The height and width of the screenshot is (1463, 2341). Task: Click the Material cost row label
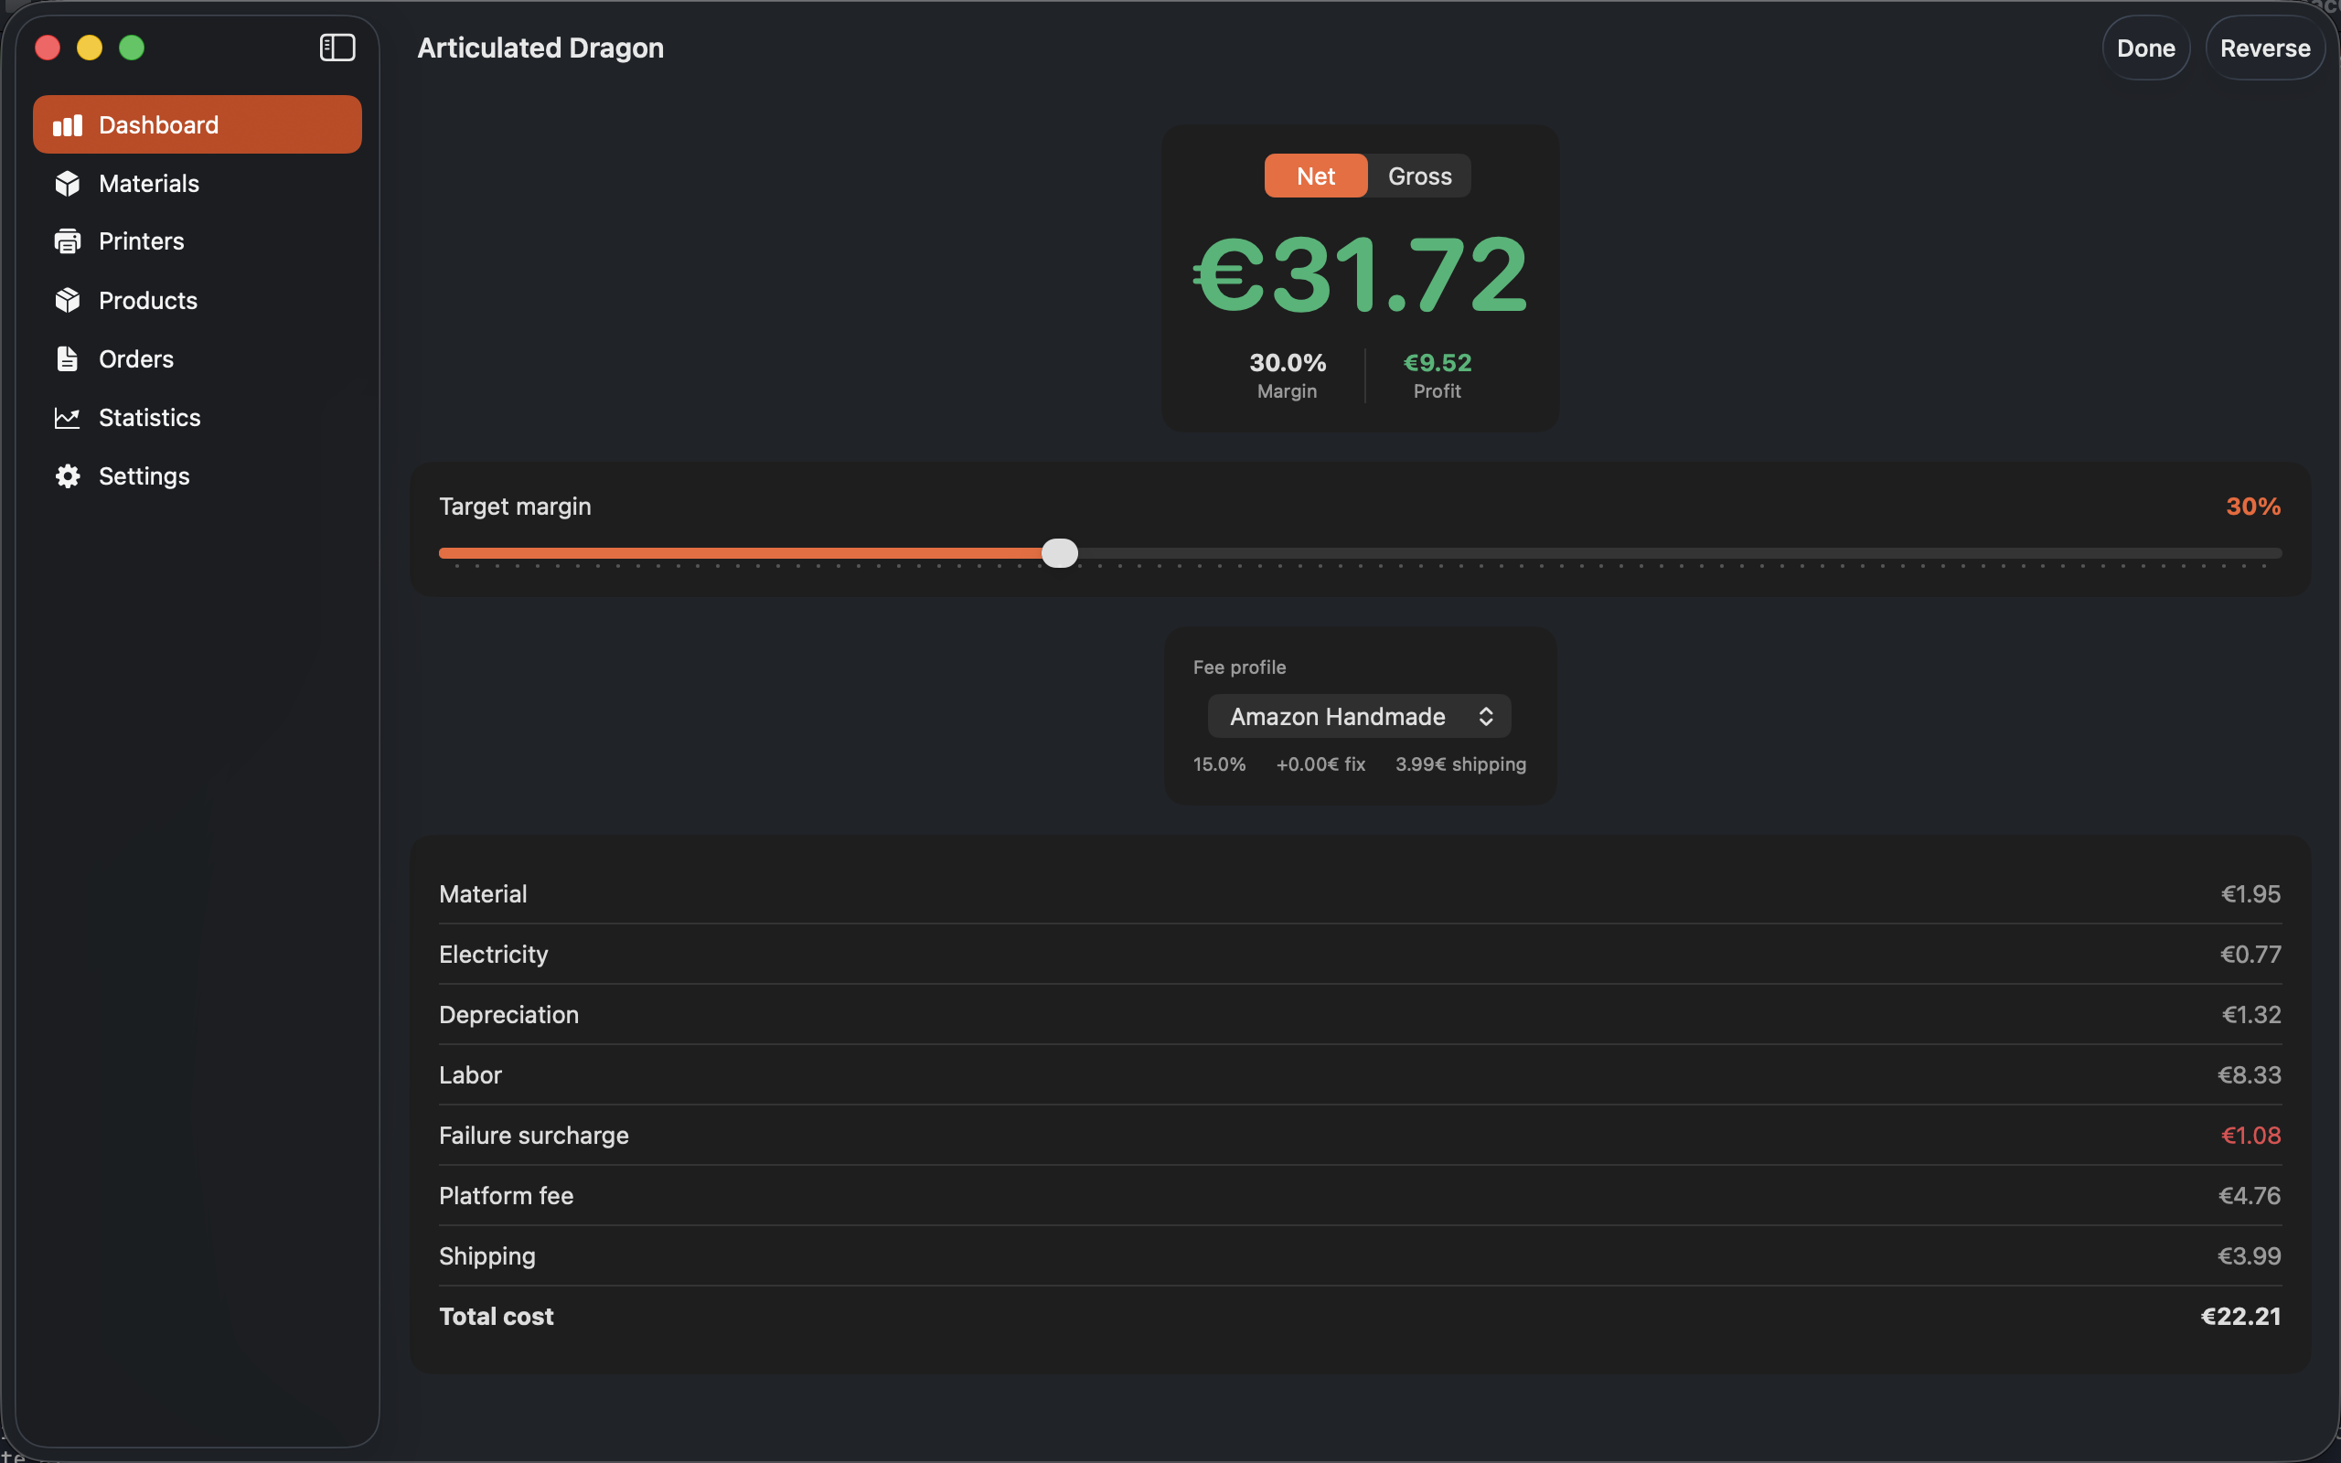click(x=483, y=894)
